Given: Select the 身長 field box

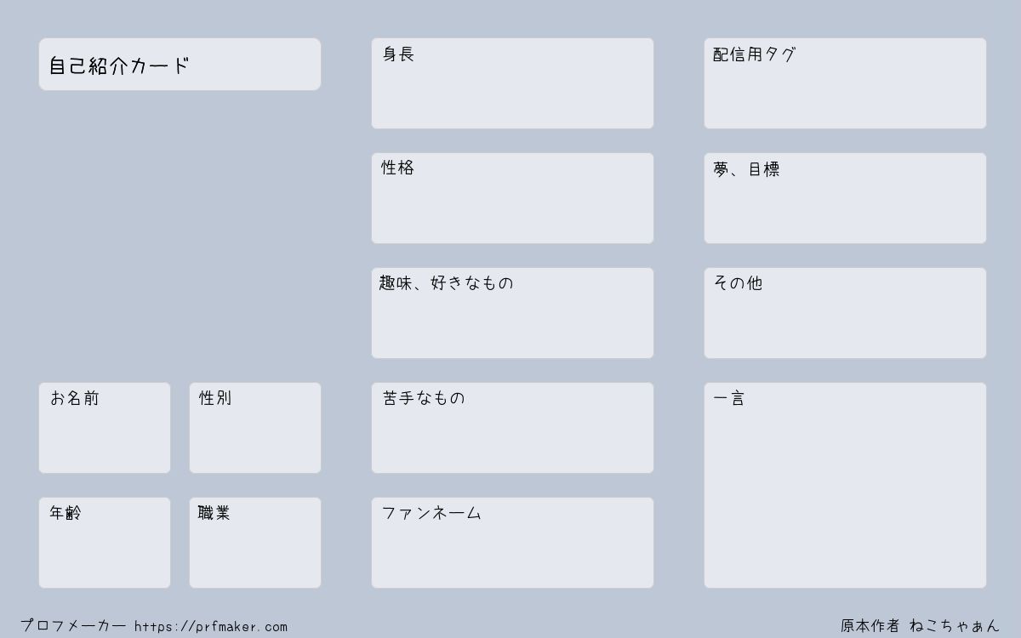Looking at the screenshot, I should click(x=512, y=83).
